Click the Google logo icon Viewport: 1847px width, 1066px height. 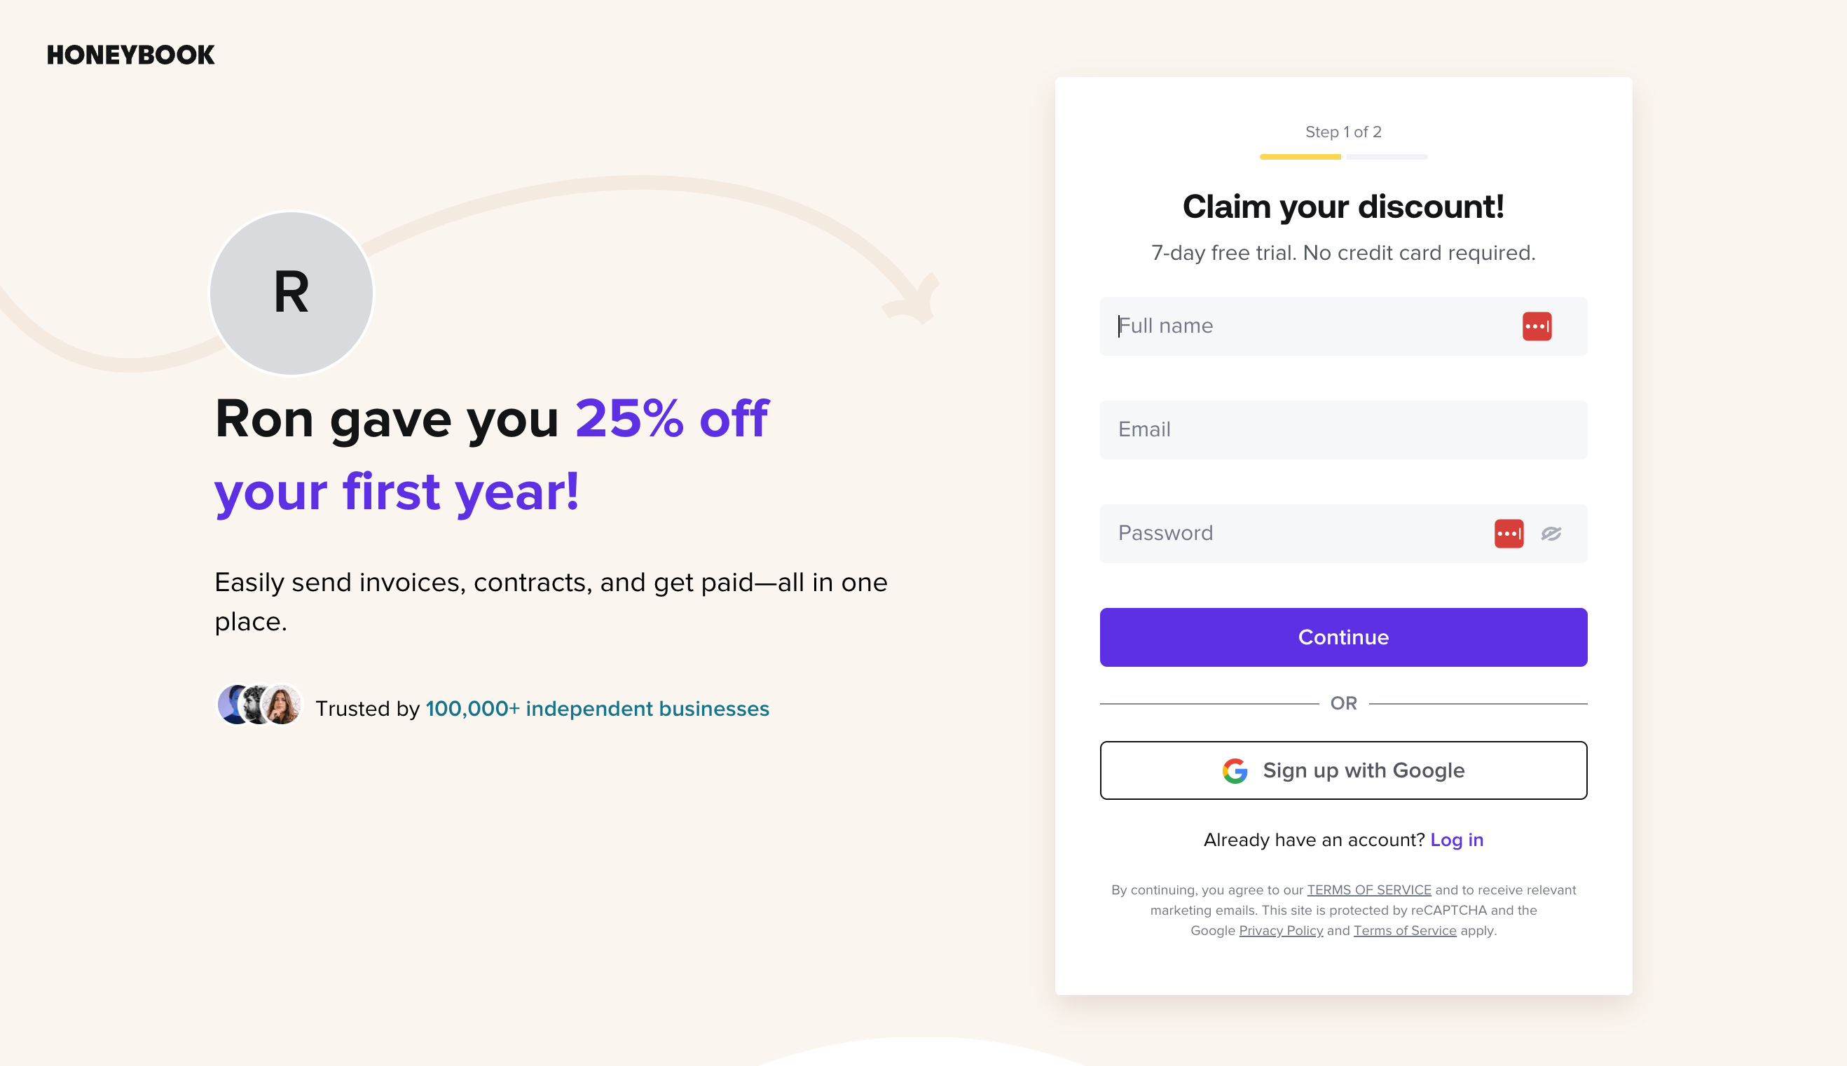click(x=1234, y=771)
